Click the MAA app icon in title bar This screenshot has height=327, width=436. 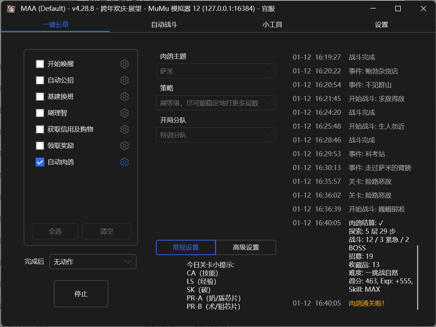(x=11, y=9)
